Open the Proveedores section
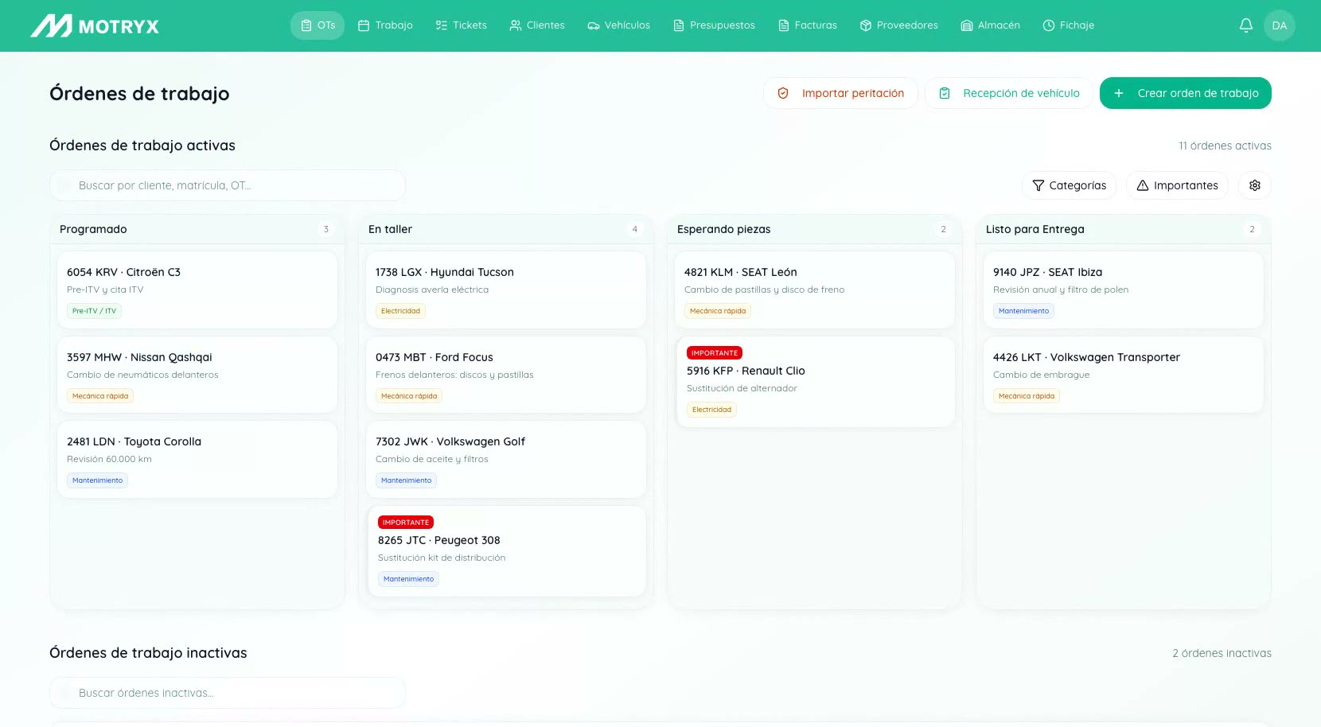 click(x=899, y=25)
